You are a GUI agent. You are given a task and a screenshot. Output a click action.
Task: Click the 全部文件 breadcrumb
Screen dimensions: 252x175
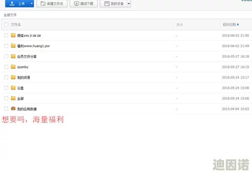point(10,15)
